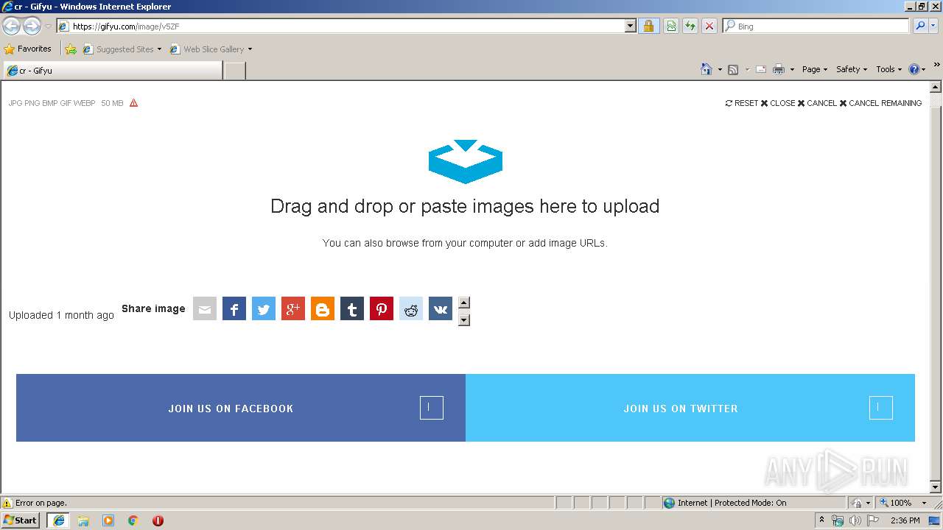Open the Safety menu
This screenshot has width=943, height=530.
(x=852, y=69)
